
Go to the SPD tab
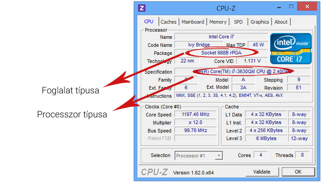coord(238,22)
